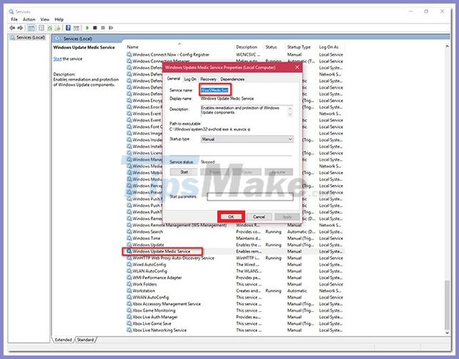Open the File menu
The height and width of the screenshot is (359, 459).
tap(14, 19)
